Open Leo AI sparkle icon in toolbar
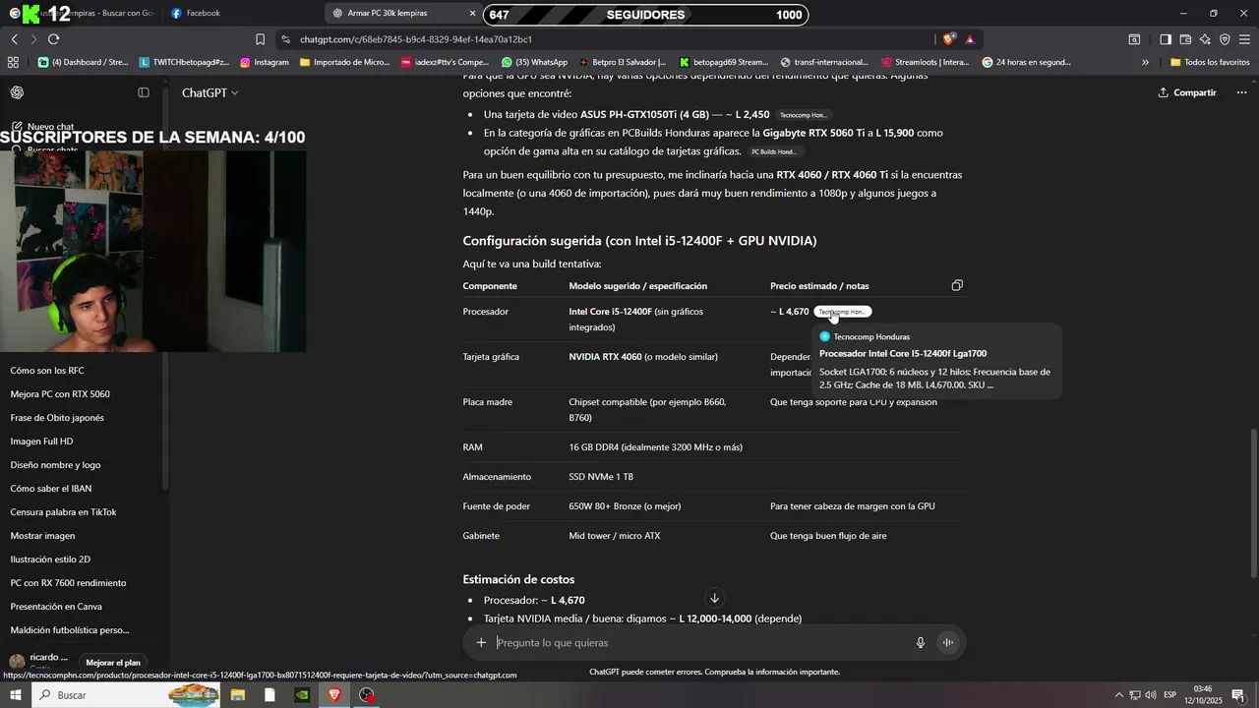This screenshot has height=708, width=1259. [1205, 39]
